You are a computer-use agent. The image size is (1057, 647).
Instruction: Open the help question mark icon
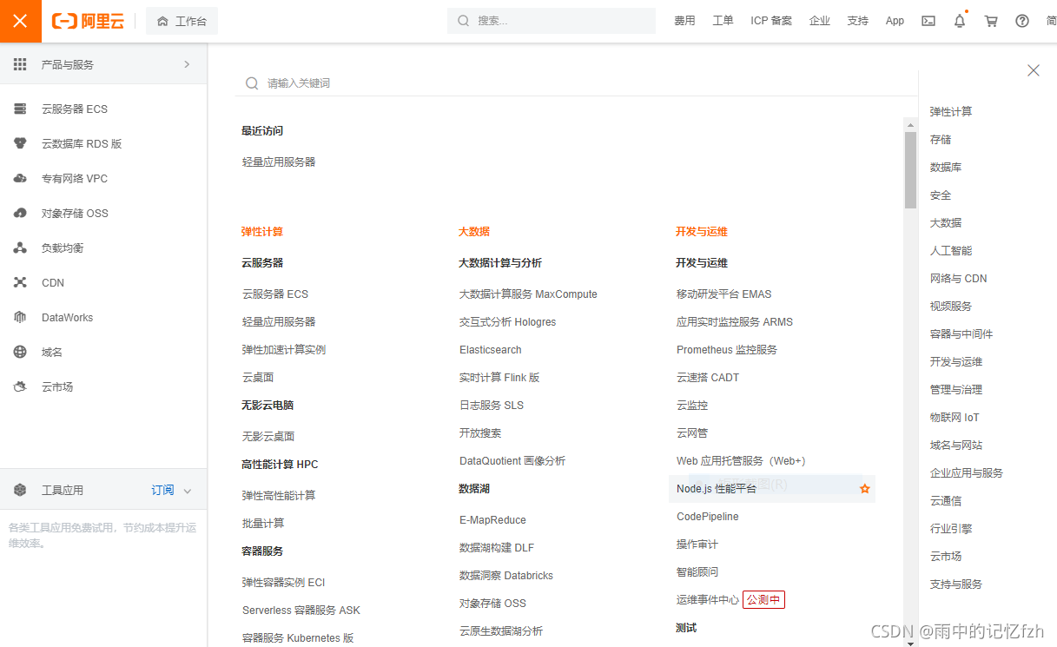1022,21
